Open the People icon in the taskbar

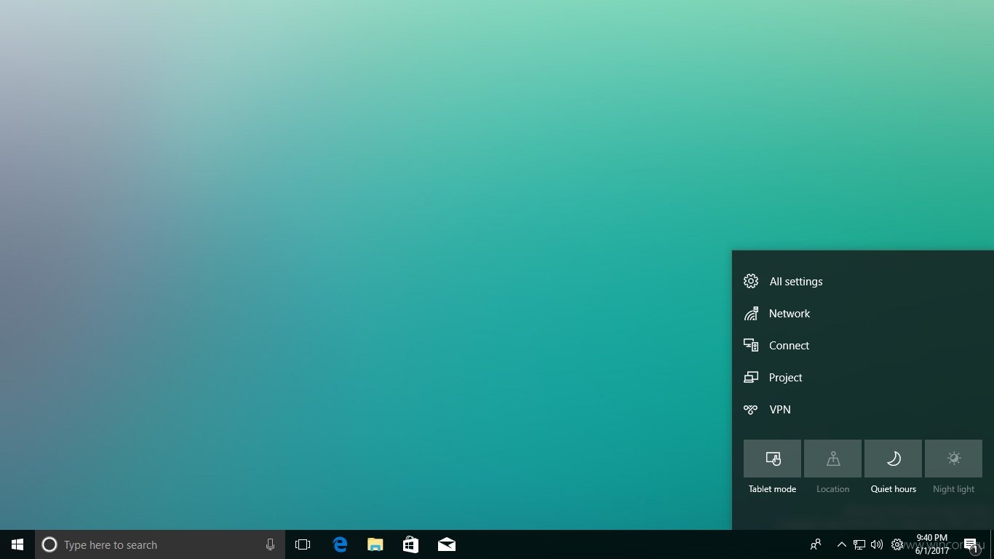pyautogui.click(x=816, y=544)
